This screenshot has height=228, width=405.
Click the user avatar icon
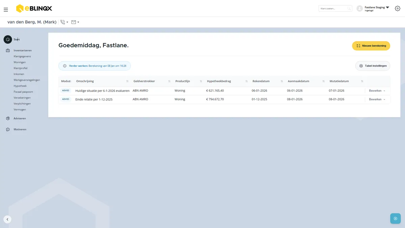pyautogui.click(x=359, y=8)
